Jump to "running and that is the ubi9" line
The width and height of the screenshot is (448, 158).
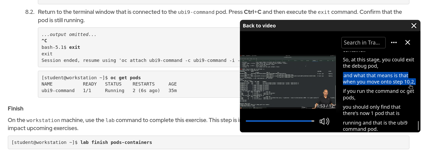(x=375, y=126)
